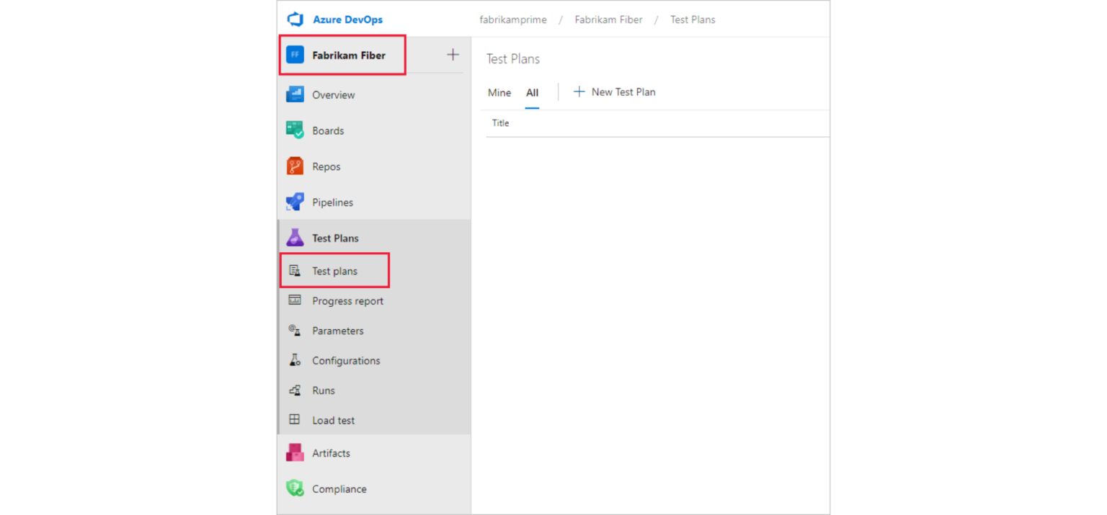Switch to the All tab
This screenshot has height=515, width=1107.
(532, 92)
